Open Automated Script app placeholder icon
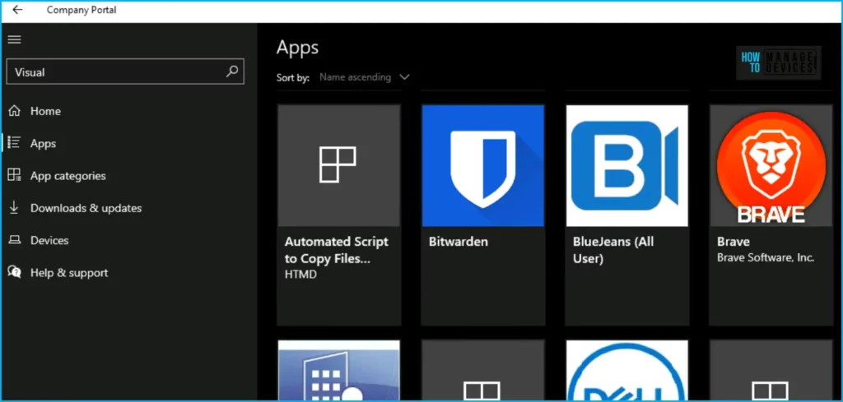The image size is (843, 402). [338, 165]
